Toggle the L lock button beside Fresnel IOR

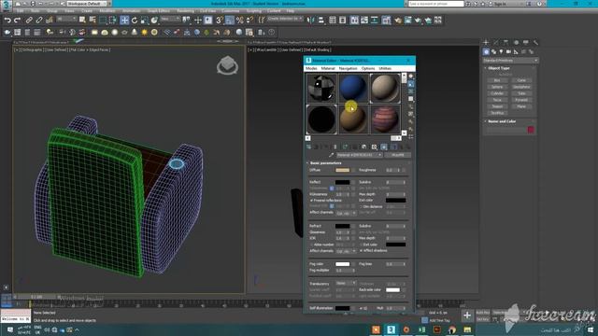coord(332,206)
